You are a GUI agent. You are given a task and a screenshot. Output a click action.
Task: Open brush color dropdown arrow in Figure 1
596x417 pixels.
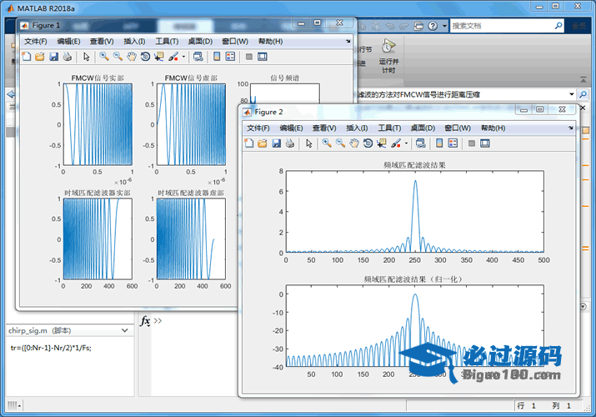(183, 57)
